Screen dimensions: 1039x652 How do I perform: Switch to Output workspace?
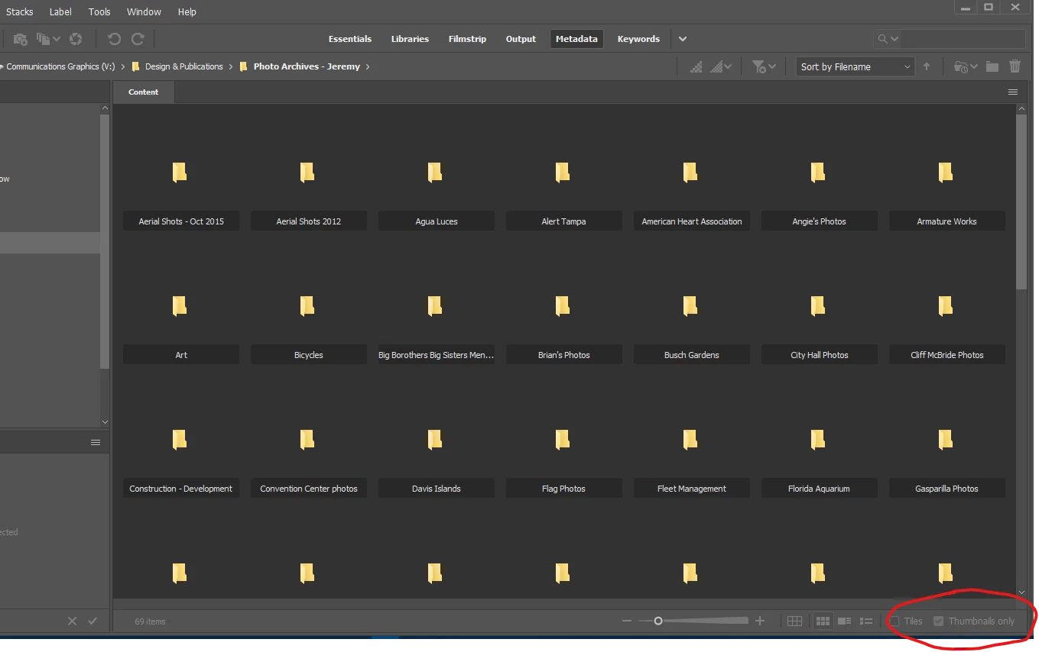(x=521, y=39)
